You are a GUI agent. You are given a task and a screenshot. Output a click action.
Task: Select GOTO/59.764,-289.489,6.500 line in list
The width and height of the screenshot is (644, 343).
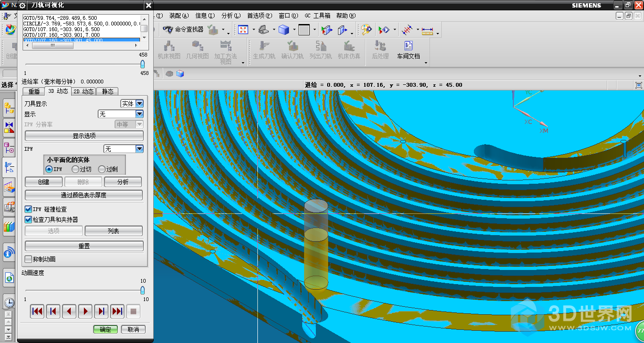(81, 18)
